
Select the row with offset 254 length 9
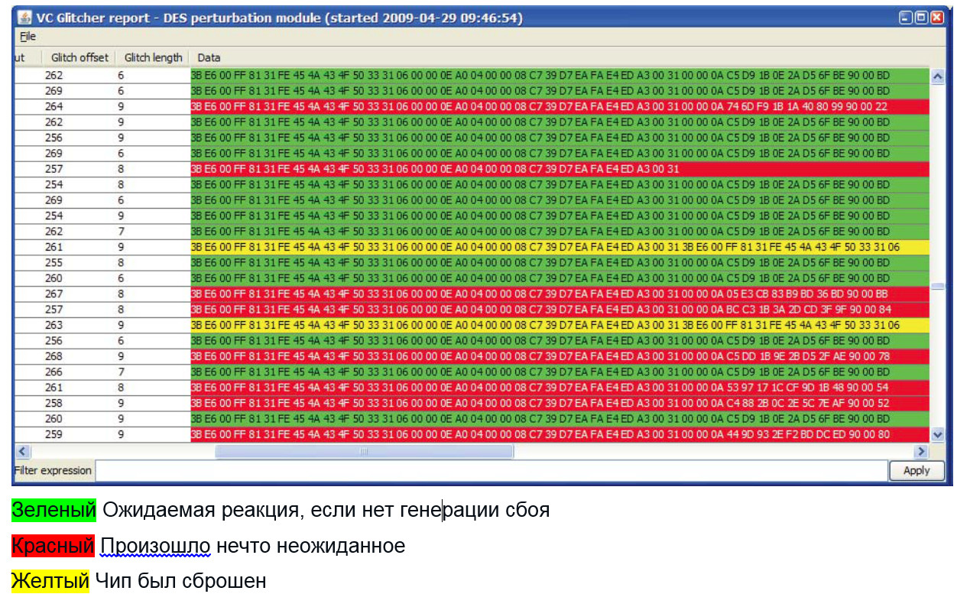click(x=472, y=216)
